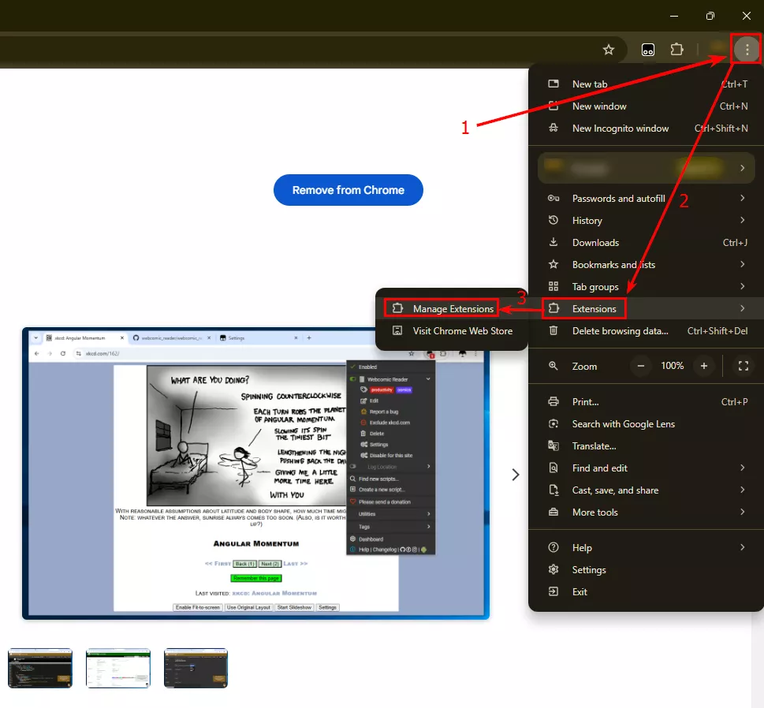Screen dimensions: 764x708
Task: Increase zoom with the plus button
Action: (x=703, y=366)
